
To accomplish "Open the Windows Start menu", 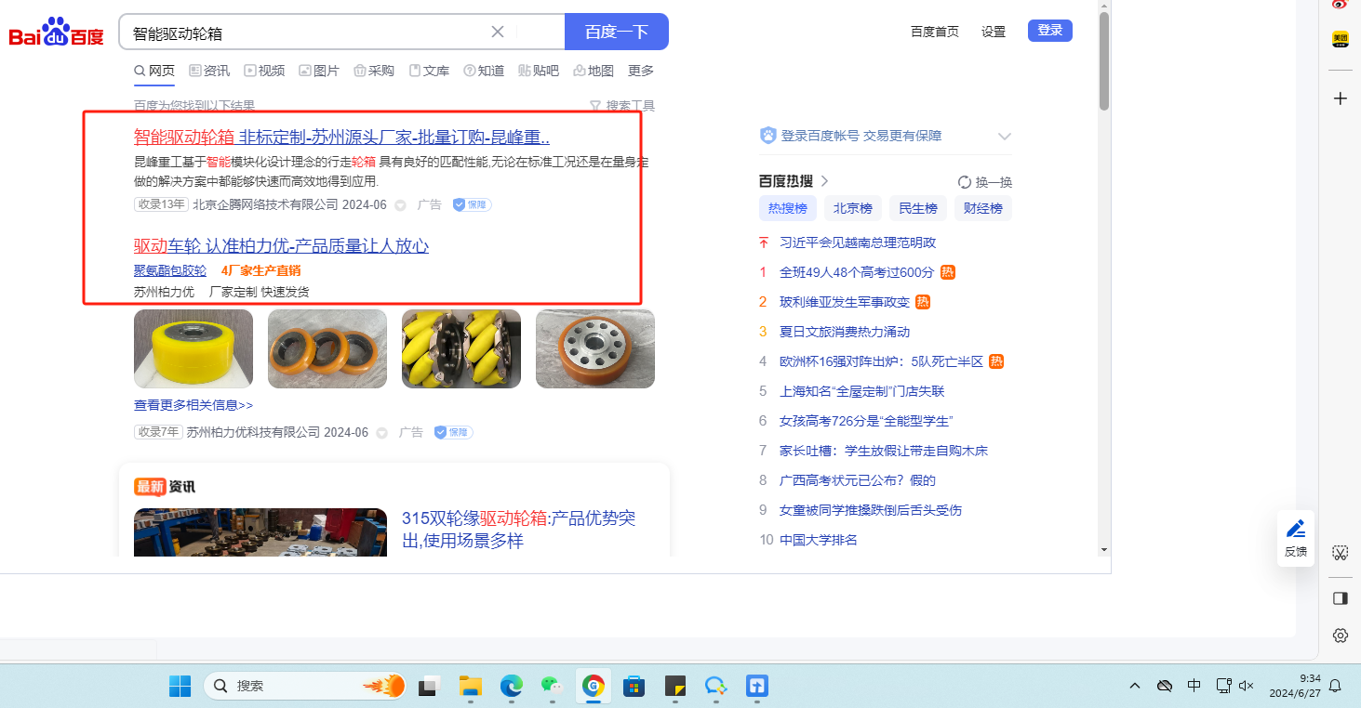I will 180,687.
